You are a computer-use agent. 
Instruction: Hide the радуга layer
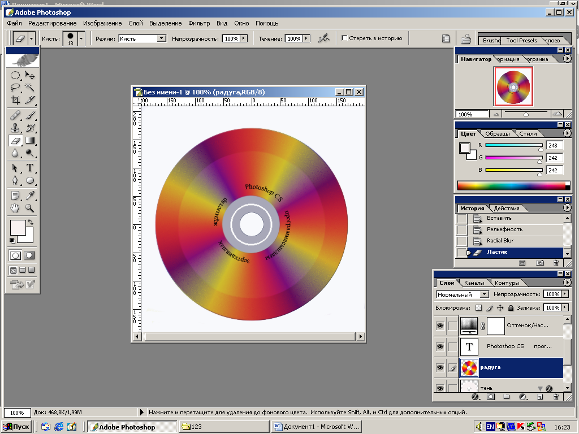[x=440, y=367]
